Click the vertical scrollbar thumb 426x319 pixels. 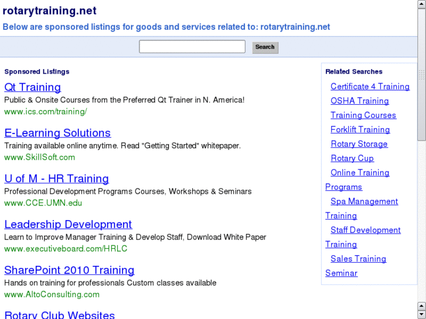422,75
